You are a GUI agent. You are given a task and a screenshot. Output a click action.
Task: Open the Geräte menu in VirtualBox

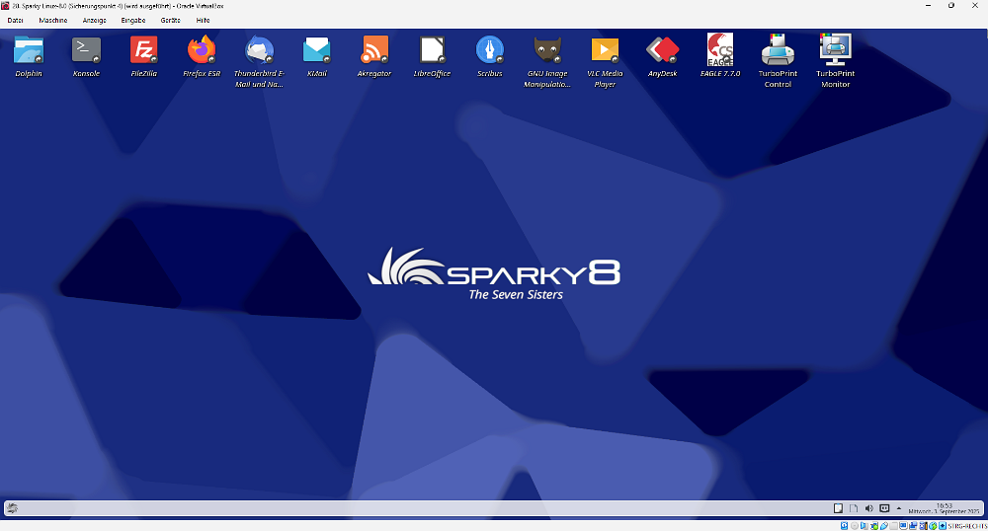point(170,20)
